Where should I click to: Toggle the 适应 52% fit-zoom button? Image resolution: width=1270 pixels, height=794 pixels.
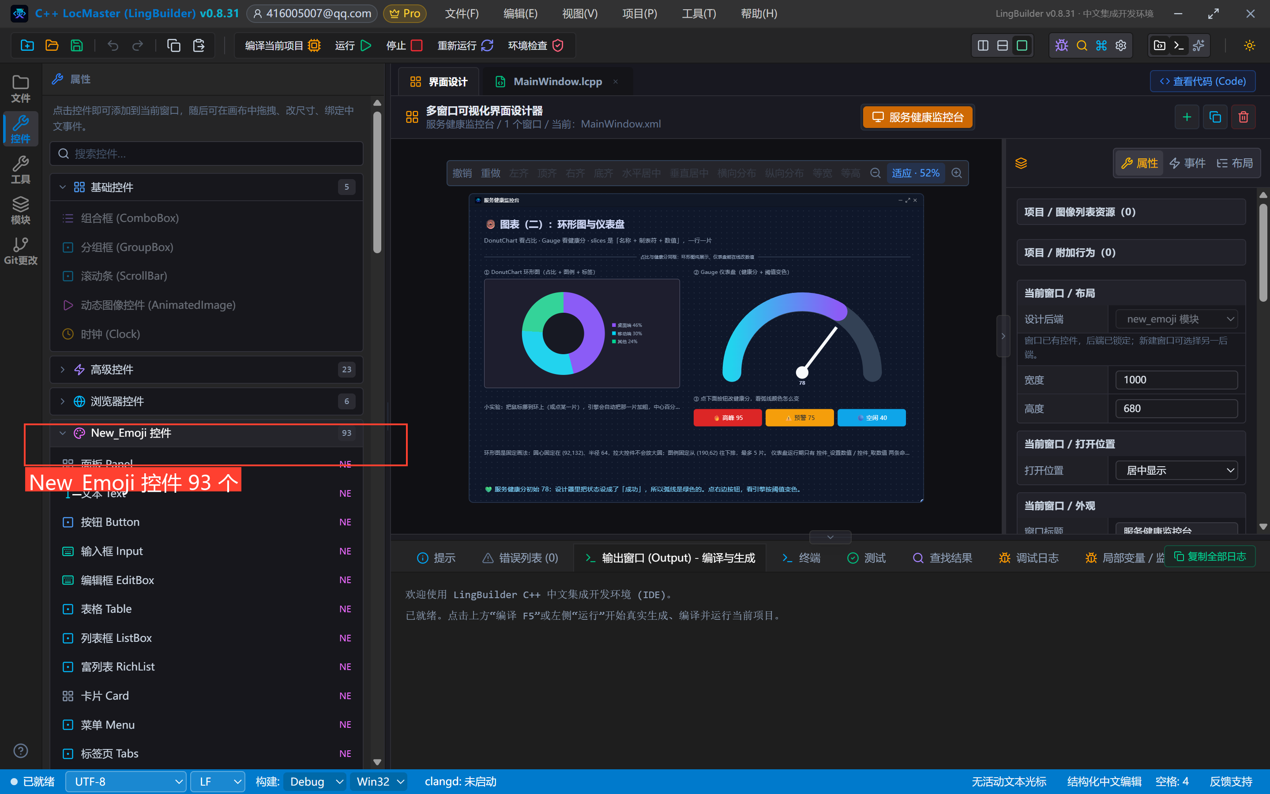tap(916, 173)
